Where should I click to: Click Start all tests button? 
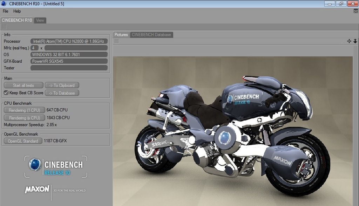coord(23,85)
